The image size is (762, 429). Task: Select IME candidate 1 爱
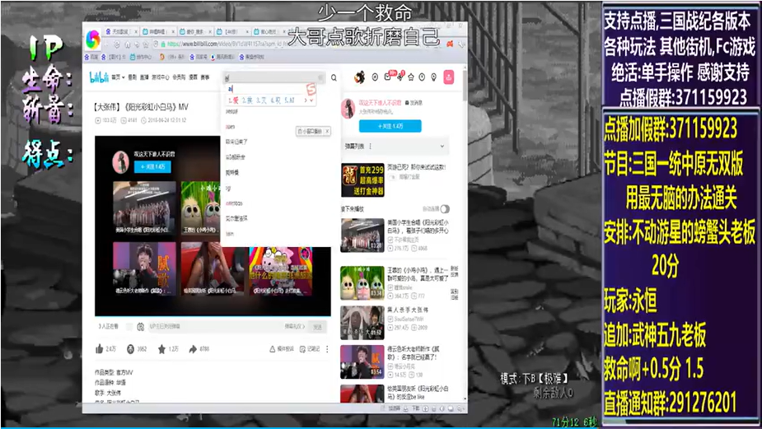(x=234, y=100)
